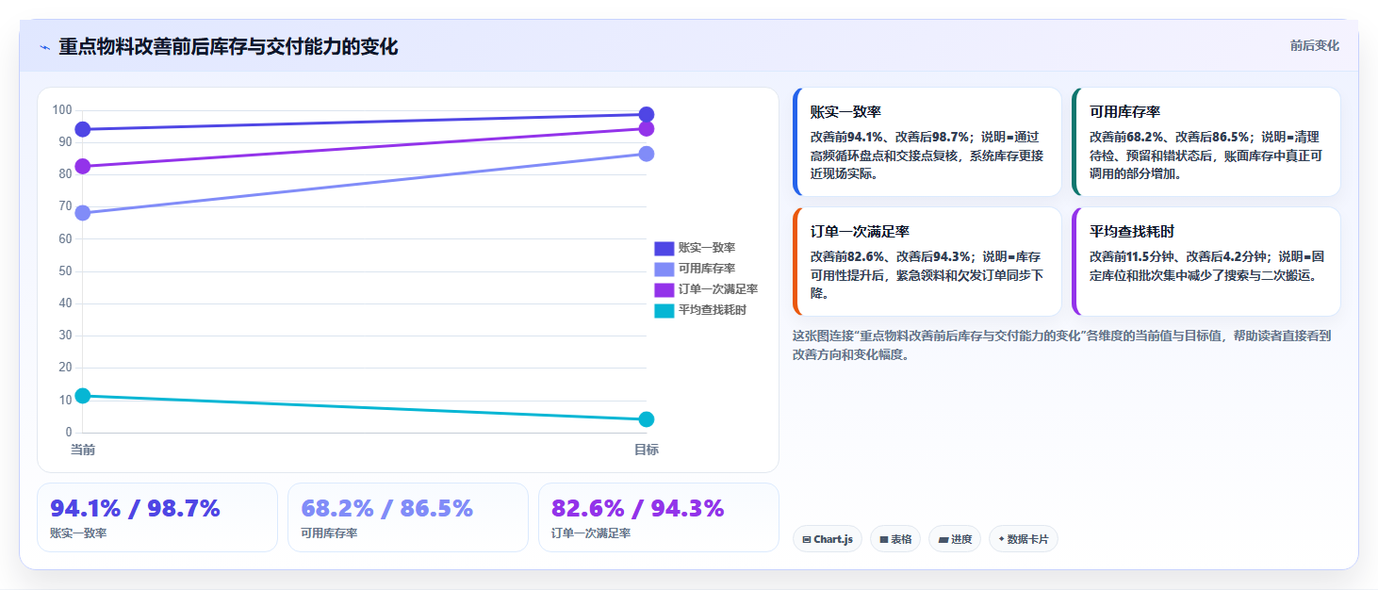Click the 账实一致率 card heading
The width and height of the screenshot is (1378, 590).
tap(845, 111)
